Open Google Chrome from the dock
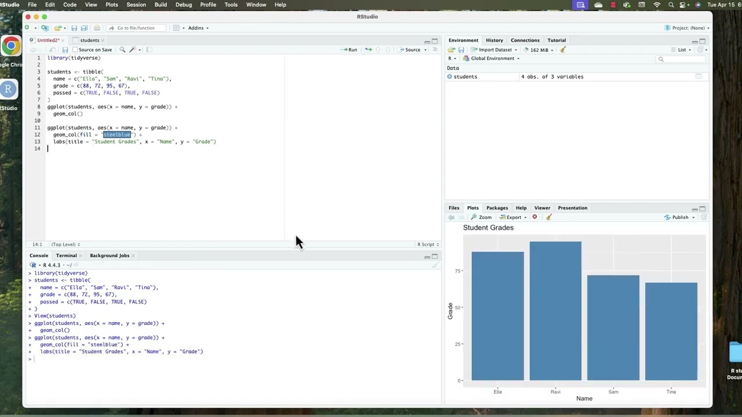This screenshot has width=742, height=417. coord(10,46)
